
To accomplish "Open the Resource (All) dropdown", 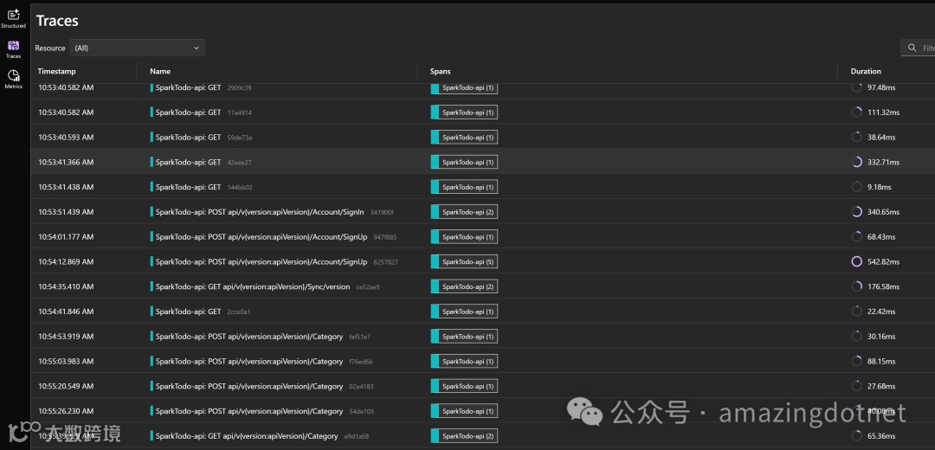I will point(137,48).
